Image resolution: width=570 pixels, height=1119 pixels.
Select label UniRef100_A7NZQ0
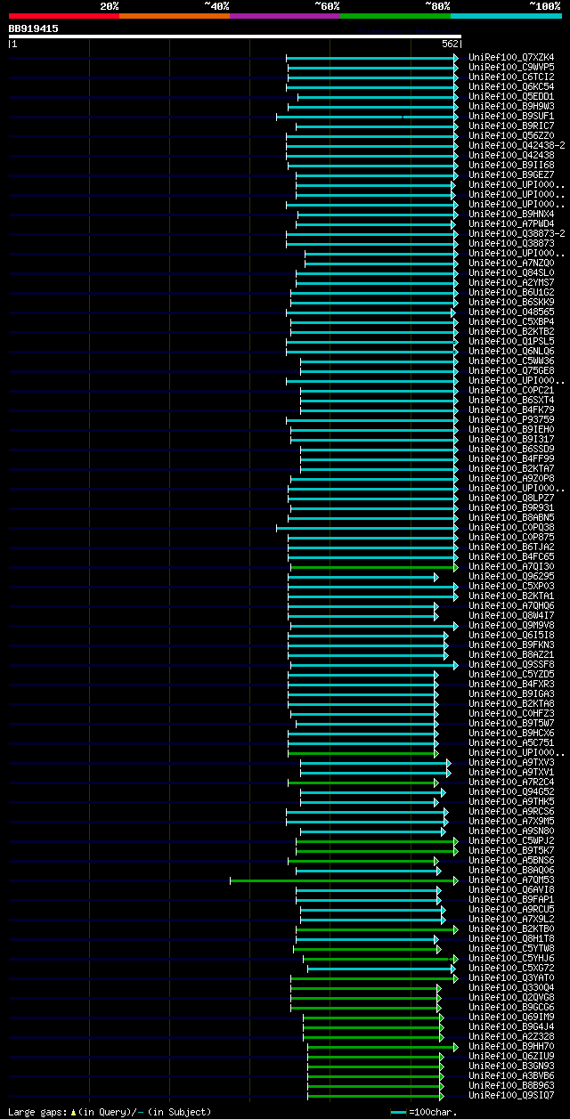[x=511, y=263]
